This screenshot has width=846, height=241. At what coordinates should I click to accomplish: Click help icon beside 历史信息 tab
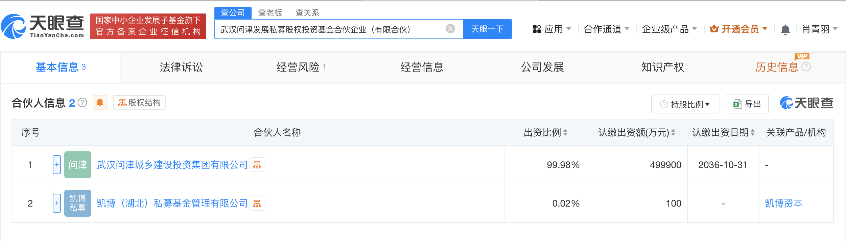click(806, 67)
